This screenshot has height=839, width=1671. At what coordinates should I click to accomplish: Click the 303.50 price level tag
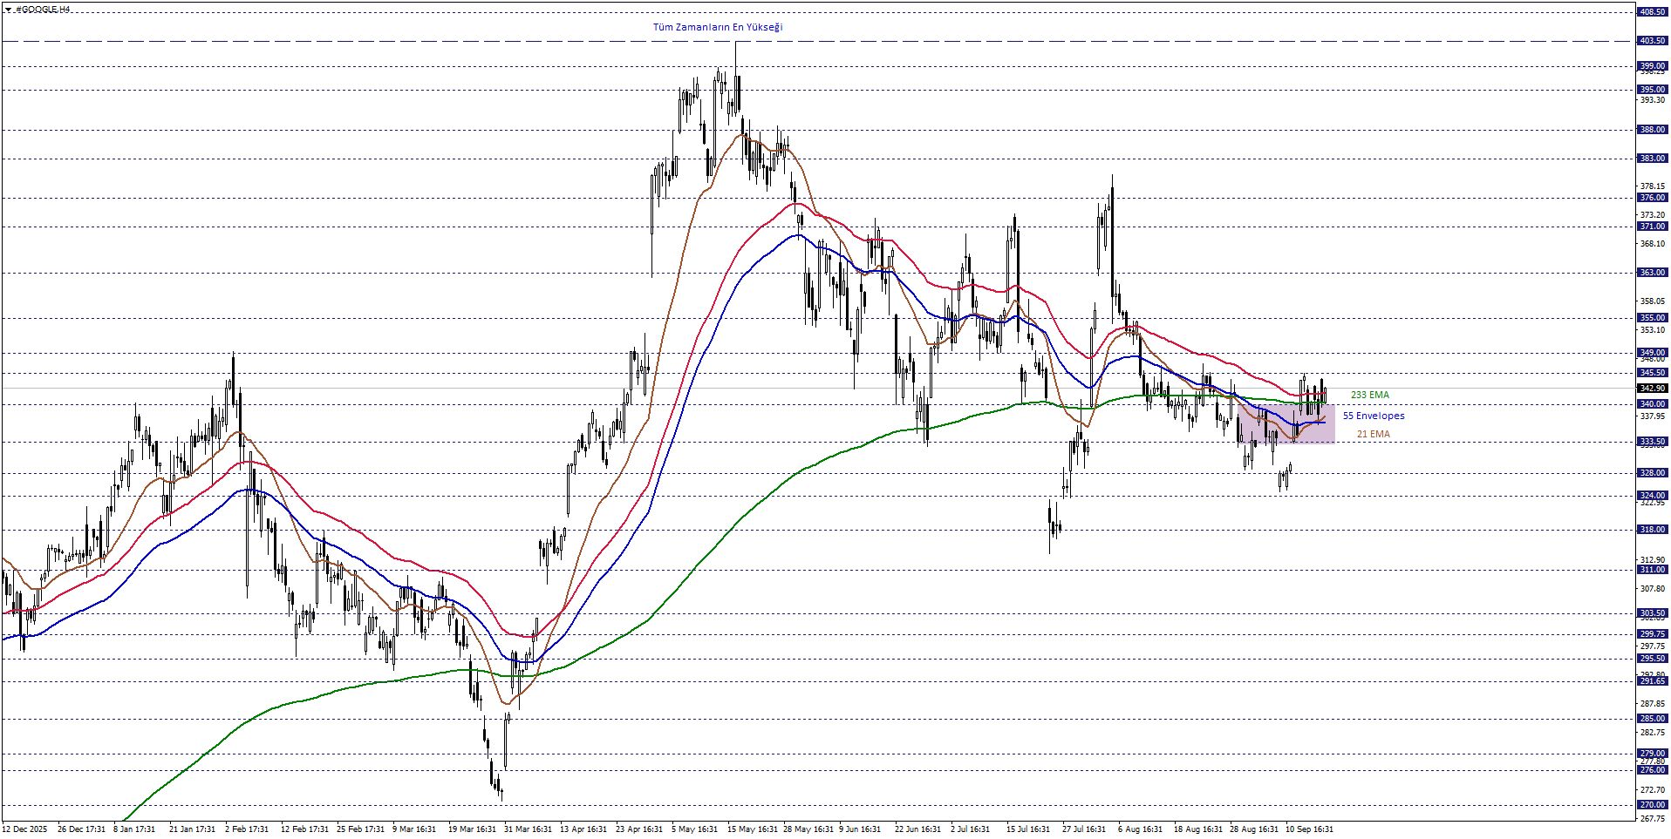coord(1653,613)
